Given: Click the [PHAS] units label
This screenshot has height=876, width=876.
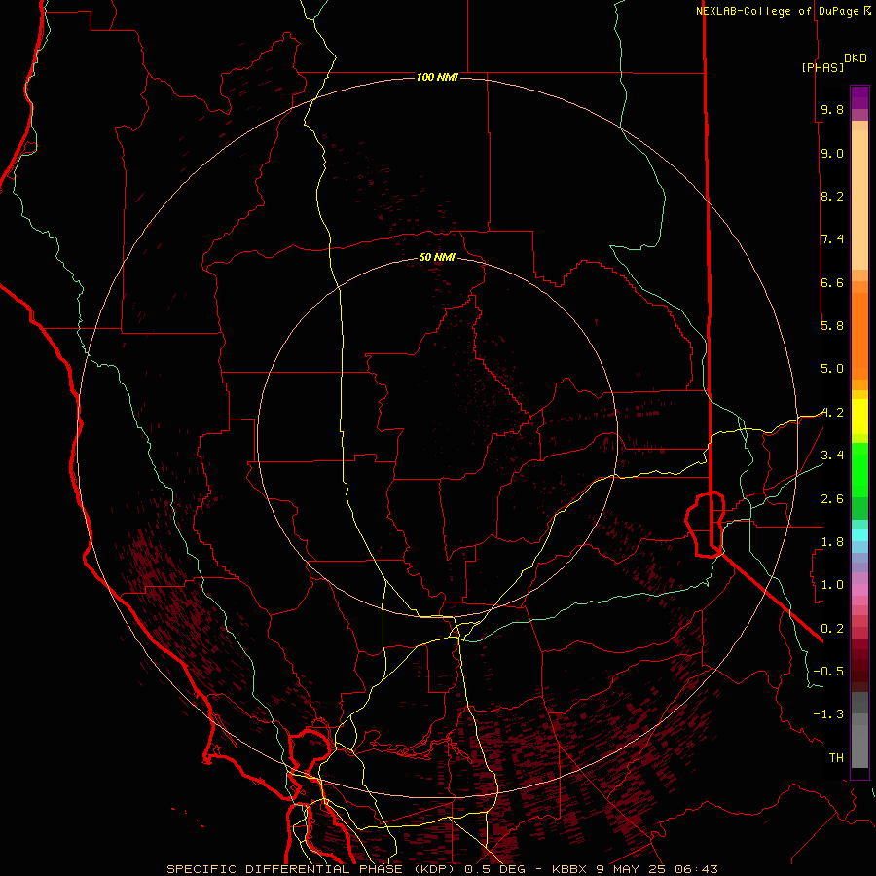Looking at the screenshot, I should [x=822, y=67].
